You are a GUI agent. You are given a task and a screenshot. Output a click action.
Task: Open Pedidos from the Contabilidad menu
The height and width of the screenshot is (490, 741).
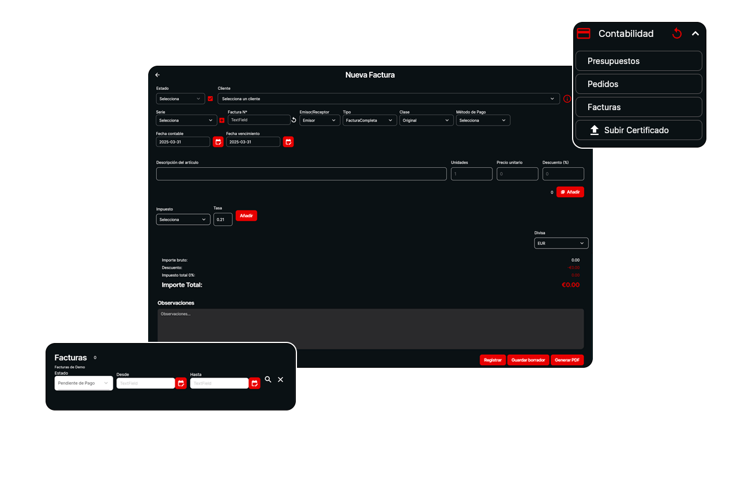pos(638,84)
